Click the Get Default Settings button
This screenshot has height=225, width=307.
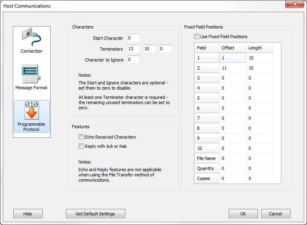click(x=96, y=214)
